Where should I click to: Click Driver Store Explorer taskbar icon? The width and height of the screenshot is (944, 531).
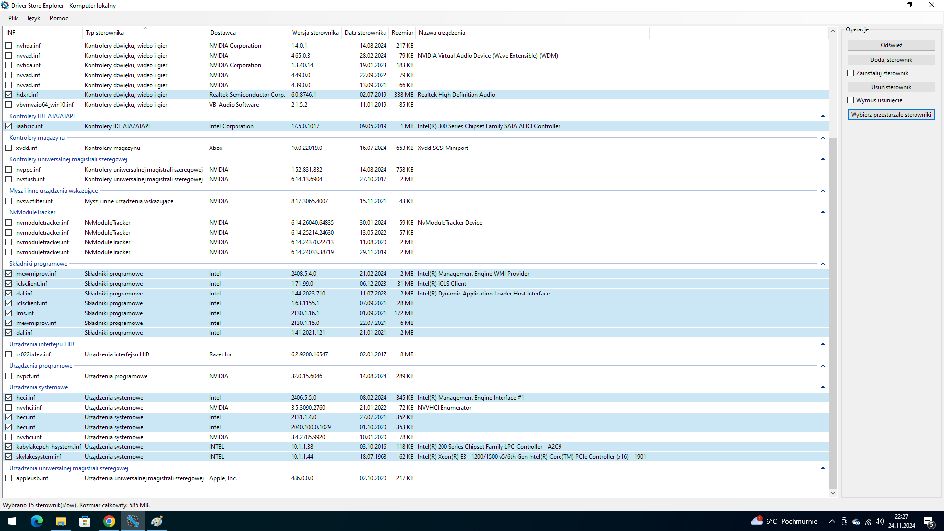click(x=133, y=521)
